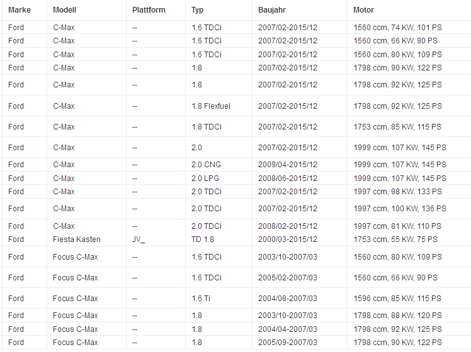Click the 1753 ccm, 55 KW, 75 PS cell
The width and height of the screenshot is (471, 352).
[x=395, y=239]
